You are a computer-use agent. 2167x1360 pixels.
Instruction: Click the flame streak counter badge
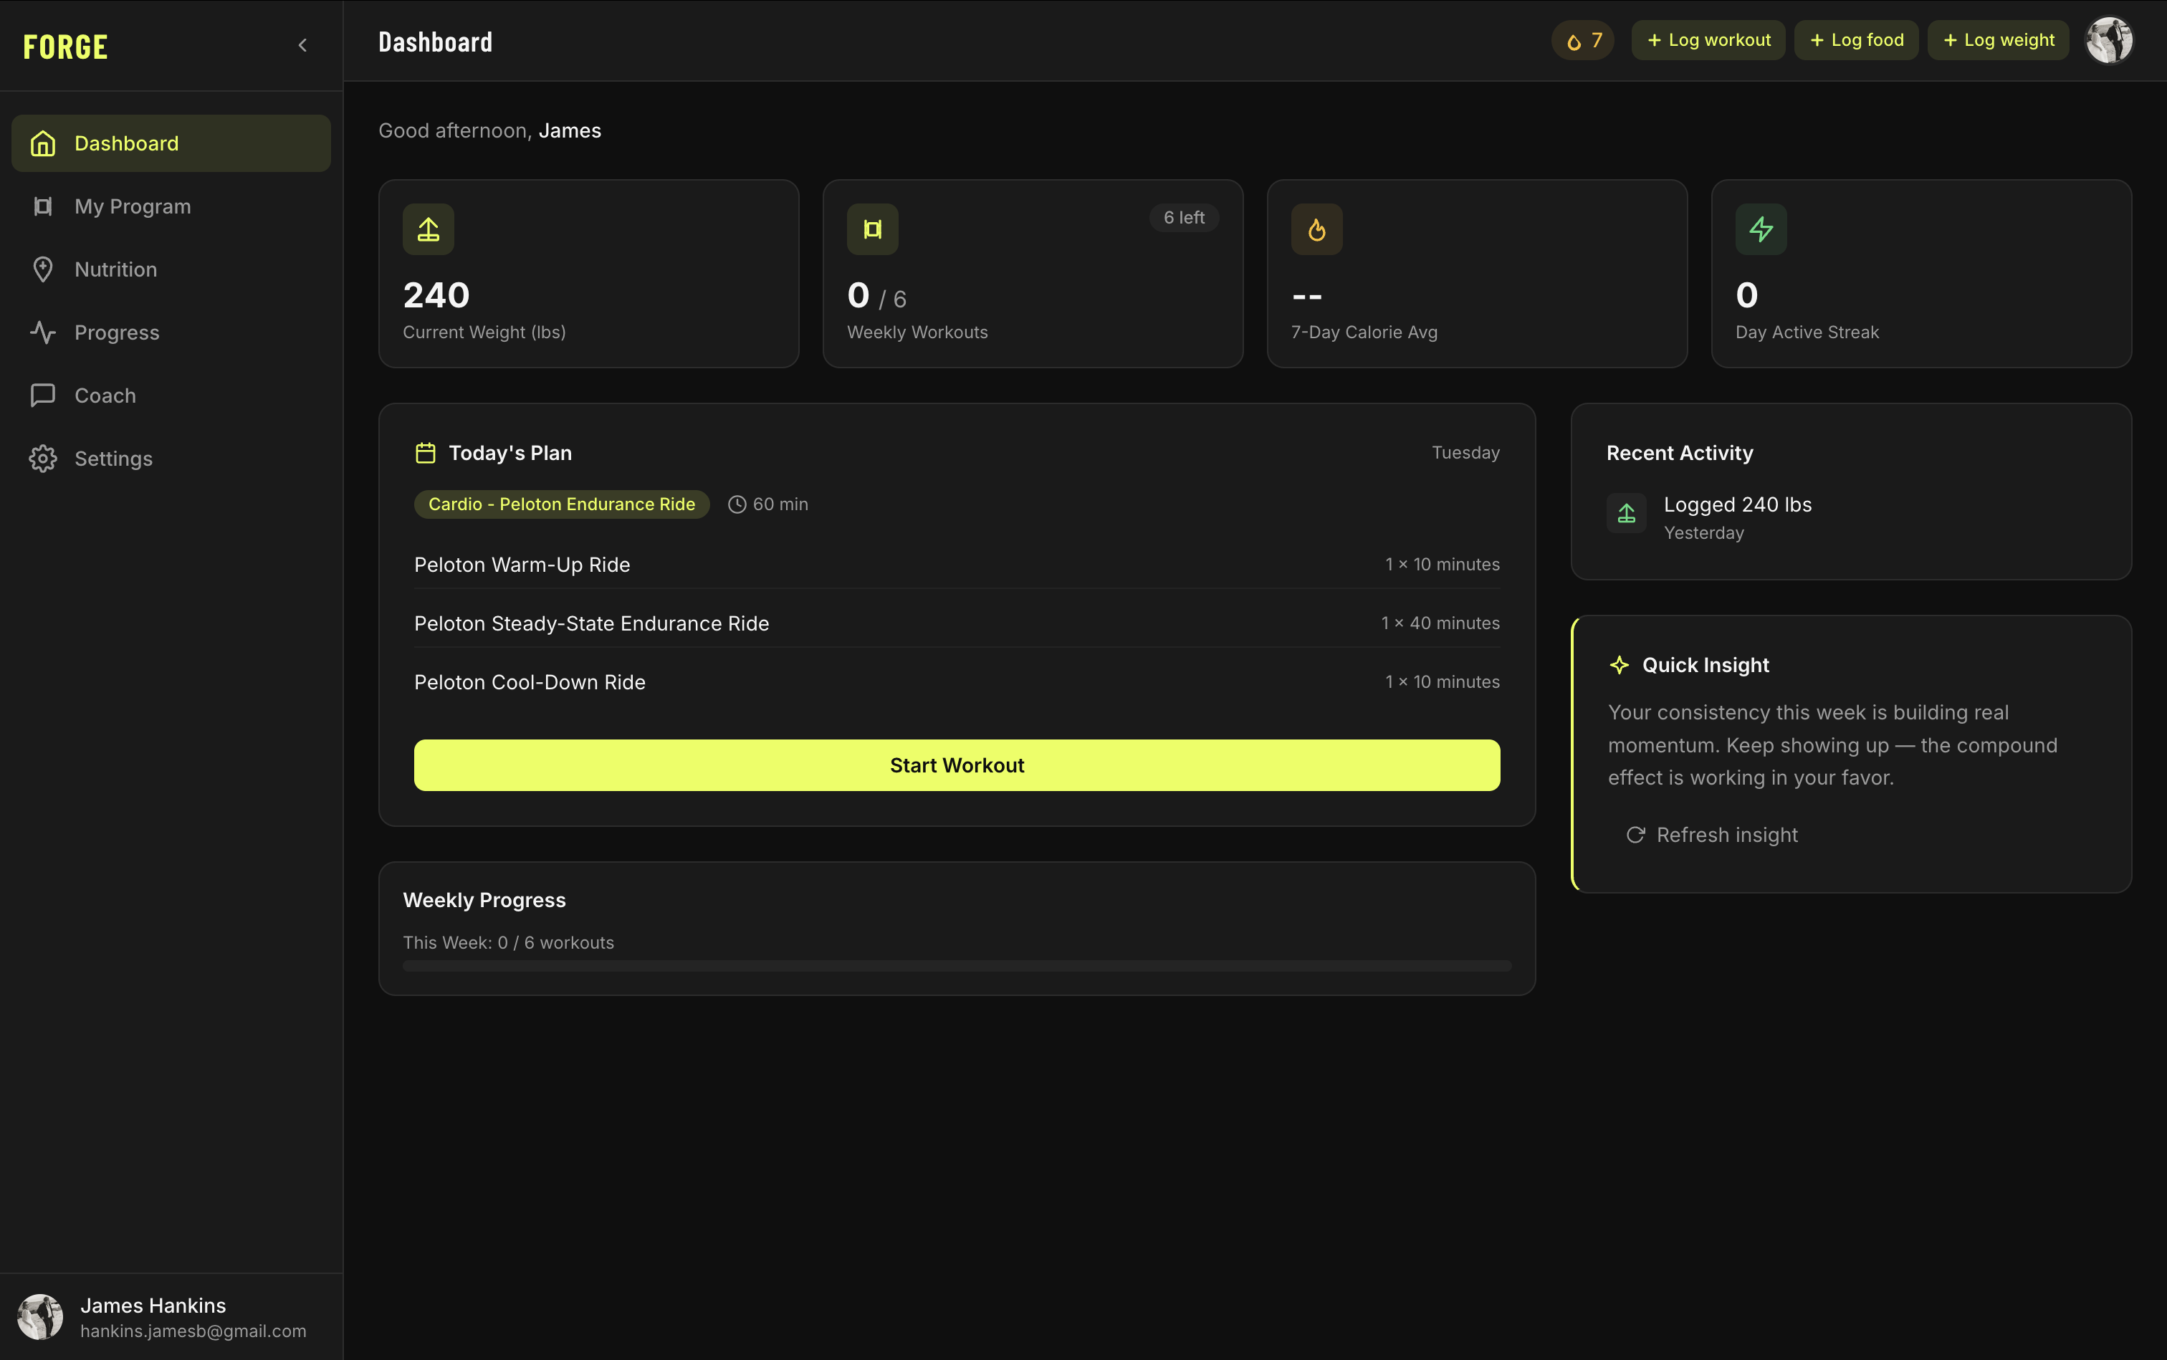tap(1582, 40)
